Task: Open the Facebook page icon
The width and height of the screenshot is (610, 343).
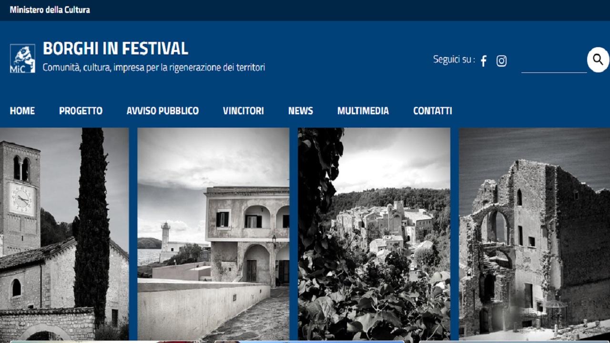Action: 483,61
